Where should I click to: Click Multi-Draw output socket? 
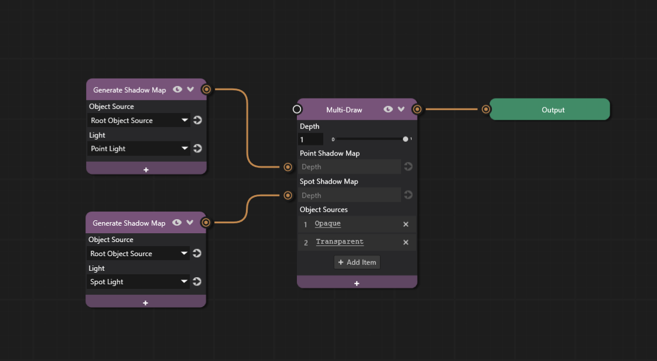[417, 110]
